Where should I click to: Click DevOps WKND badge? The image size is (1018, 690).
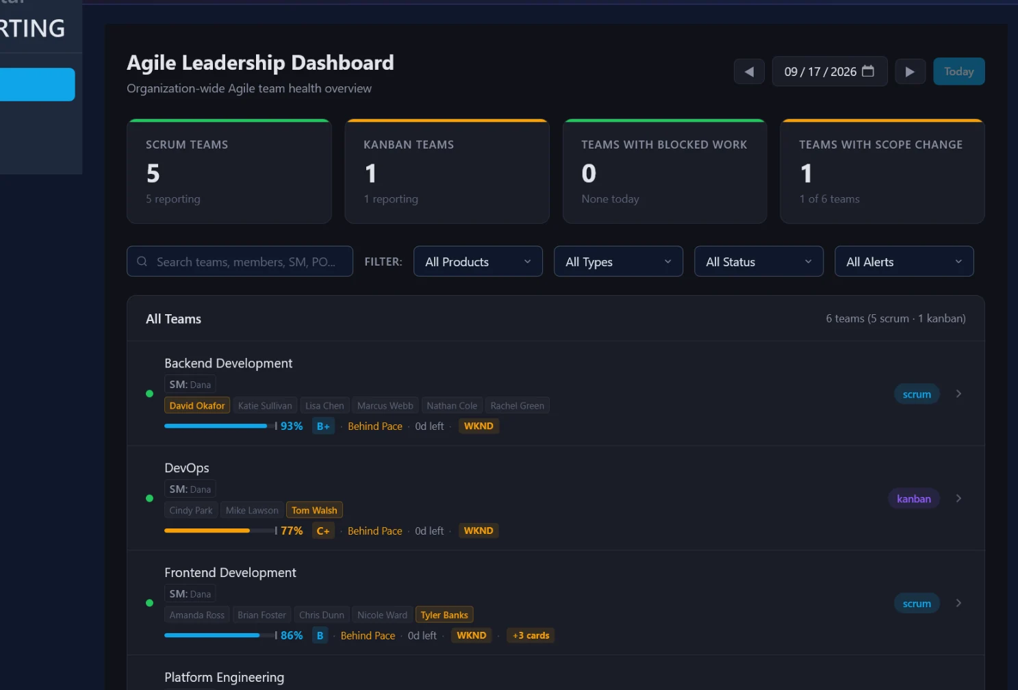coord(479,531)
